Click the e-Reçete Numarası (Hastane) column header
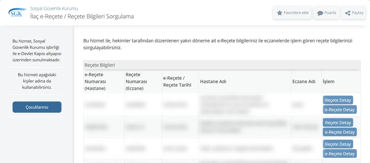The image size is (370, 163). tap(104, 81)
